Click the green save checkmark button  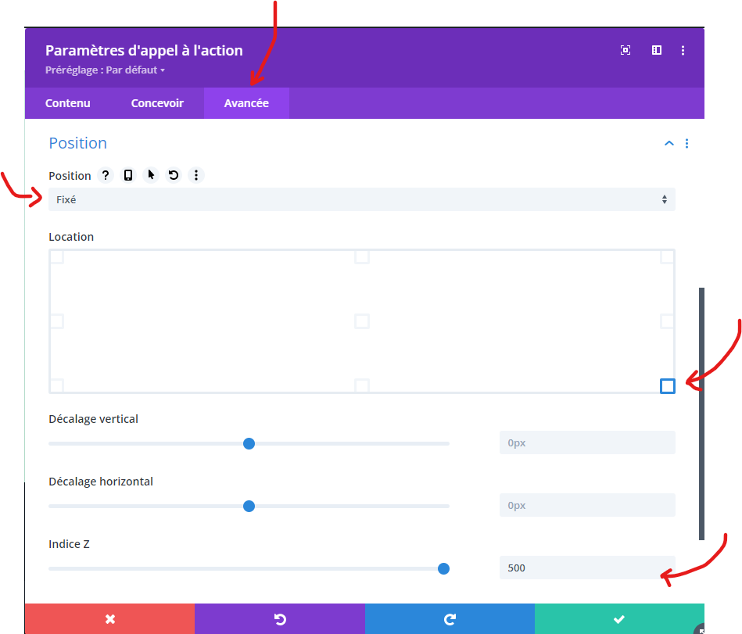click(x=618, y=618)
